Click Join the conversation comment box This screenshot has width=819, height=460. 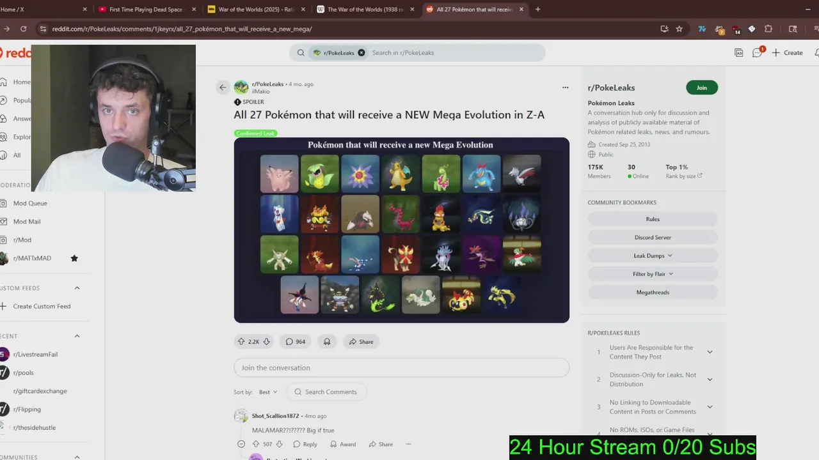[401, 367]
